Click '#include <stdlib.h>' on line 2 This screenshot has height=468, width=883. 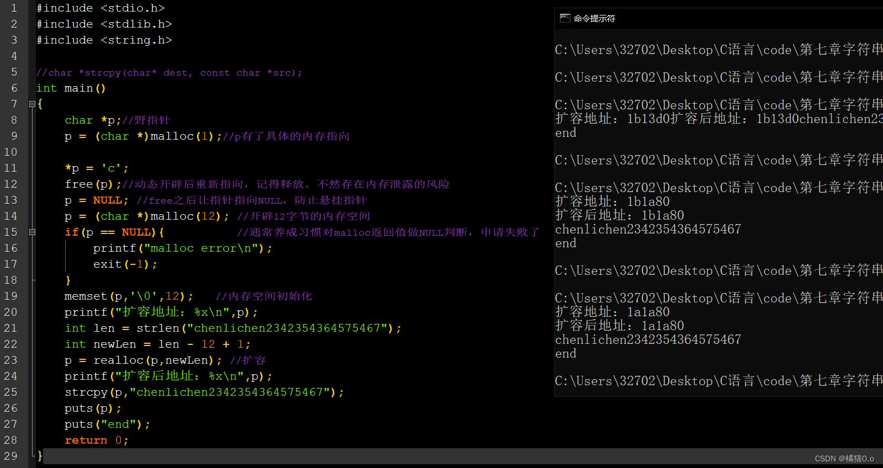104,24
